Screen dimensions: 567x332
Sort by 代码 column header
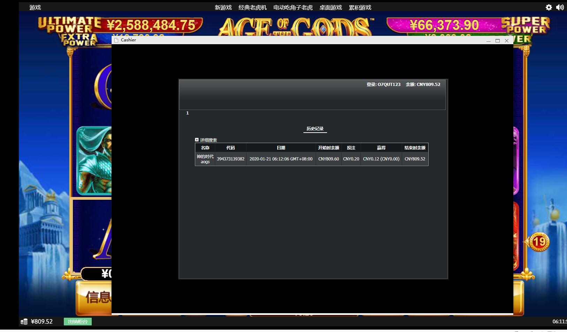pyautogui.click(x=230, y=148)
